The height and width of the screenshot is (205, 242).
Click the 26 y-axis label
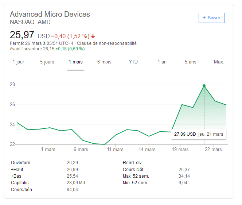[x=12, y=104]
